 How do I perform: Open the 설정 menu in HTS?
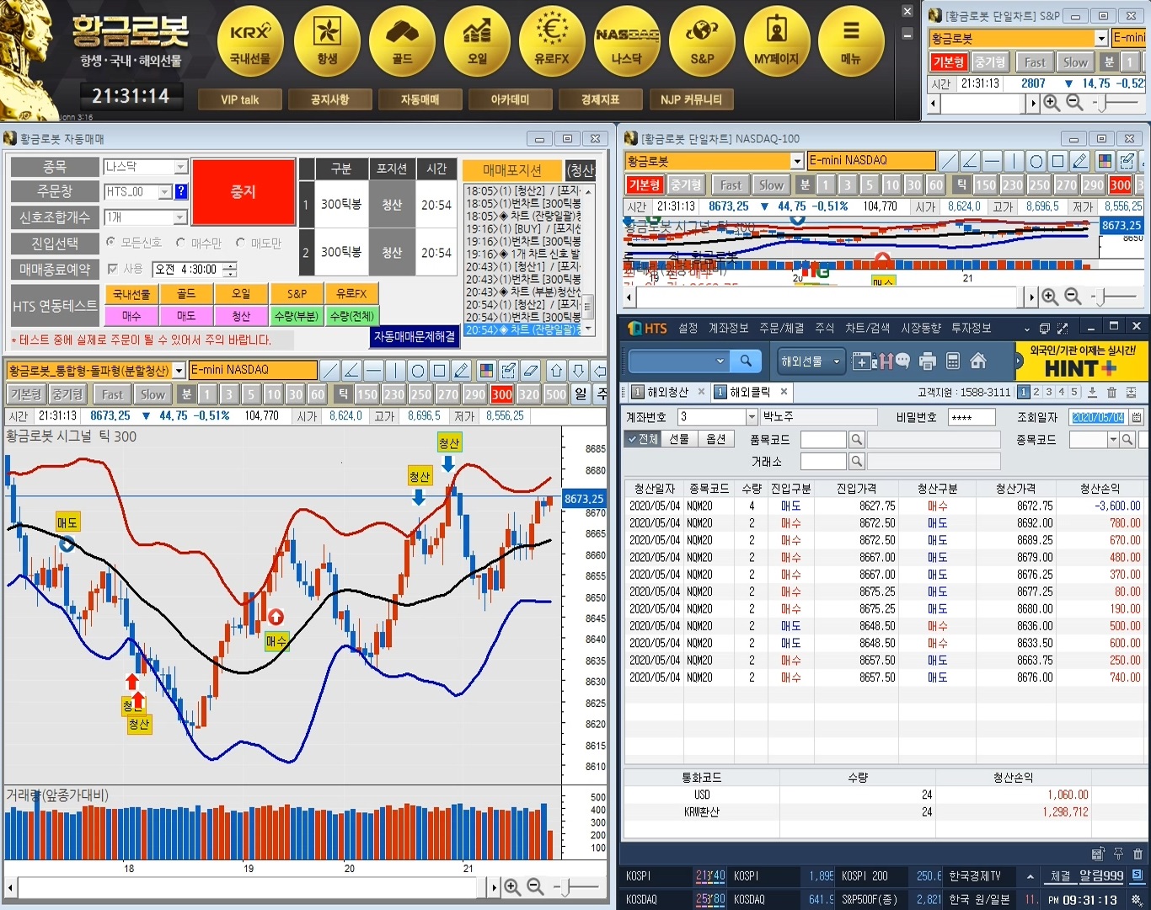coord(688,328)
